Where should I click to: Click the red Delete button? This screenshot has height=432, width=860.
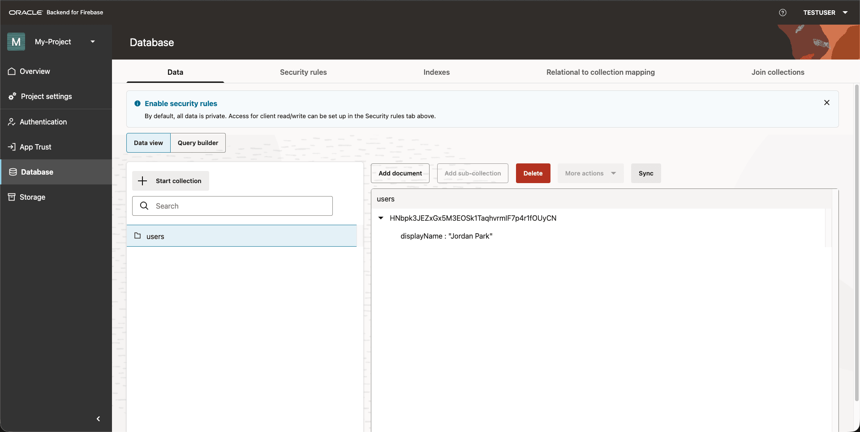pos(533,173)
